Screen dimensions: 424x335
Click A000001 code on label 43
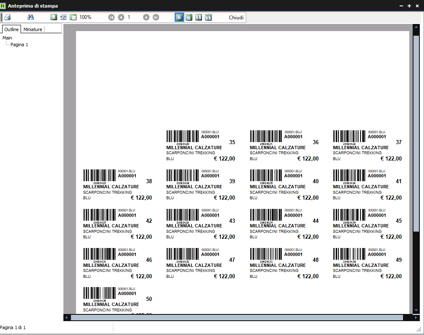[210, 215]
